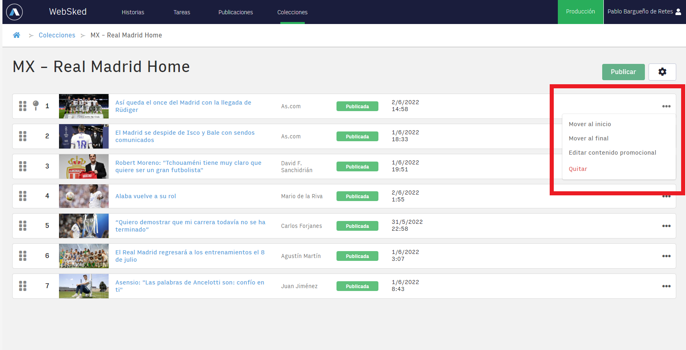
Task: Grab the drag handle of row 7
Action: [x=23, y=286]
